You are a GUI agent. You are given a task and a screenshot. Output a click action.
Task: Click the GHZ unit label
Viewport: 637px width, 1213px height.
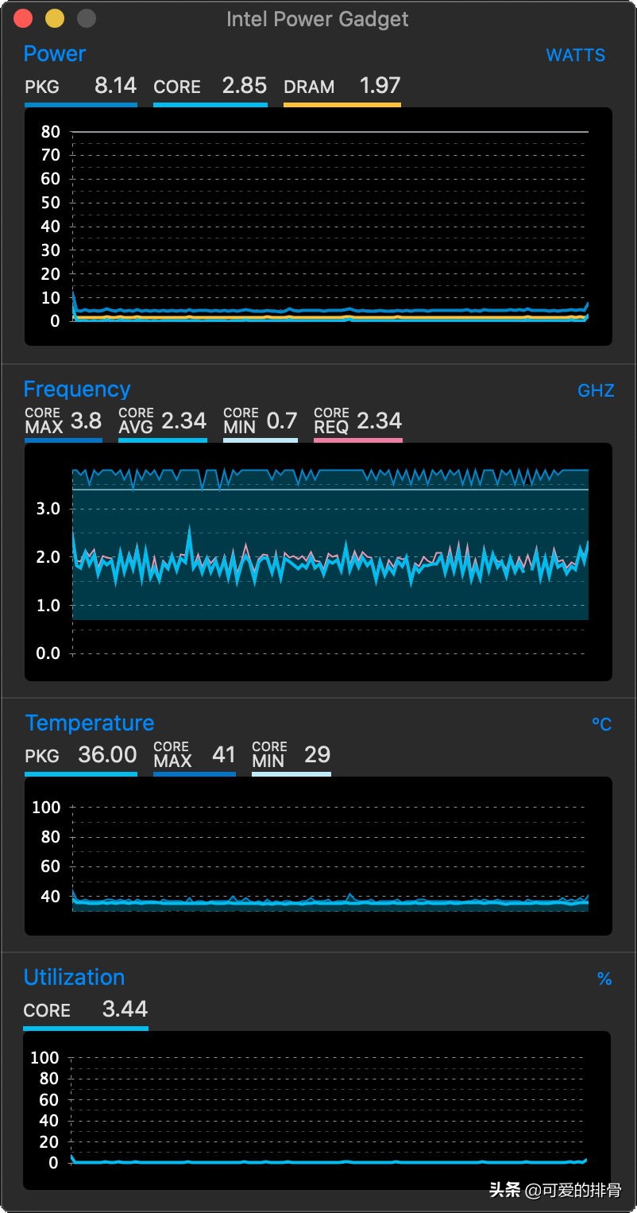pos(596,390)
